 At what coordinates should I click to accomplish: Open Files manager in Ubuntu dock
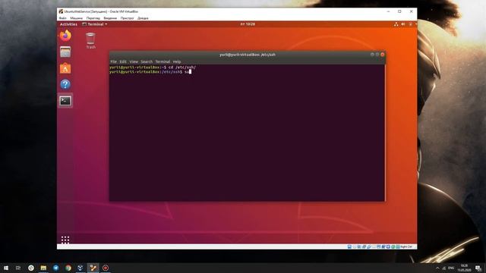(65, 52)
